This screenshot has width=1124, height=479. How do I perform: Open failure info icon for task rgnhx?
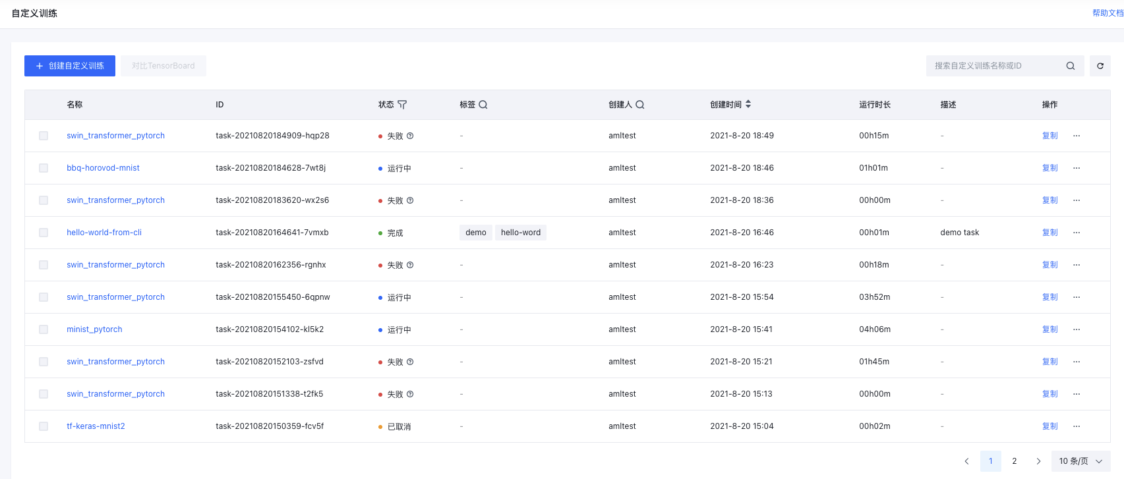pos(410,265)
